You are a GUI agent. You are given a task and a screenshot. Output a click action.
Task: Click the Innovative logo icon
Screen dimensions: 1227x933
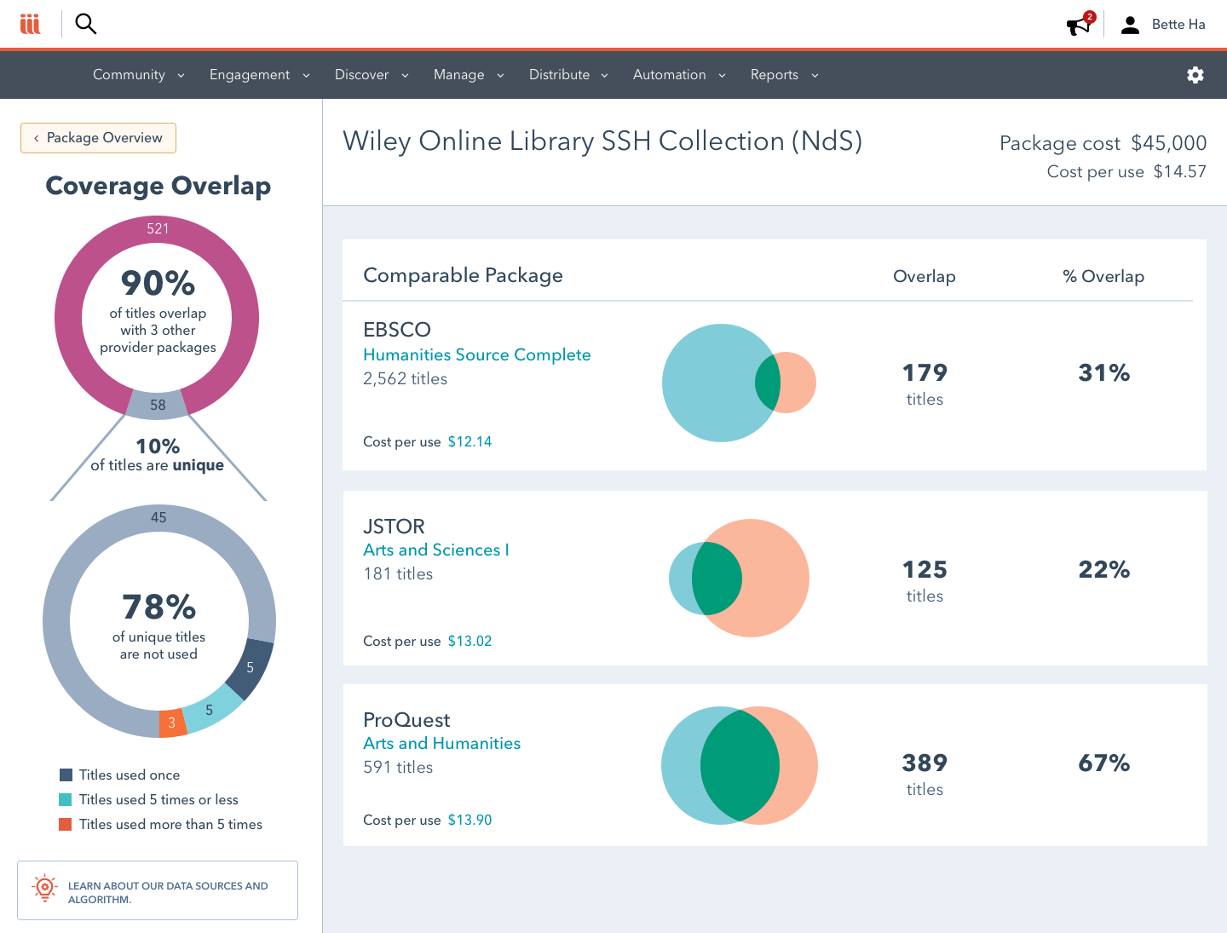click(30, 24)
